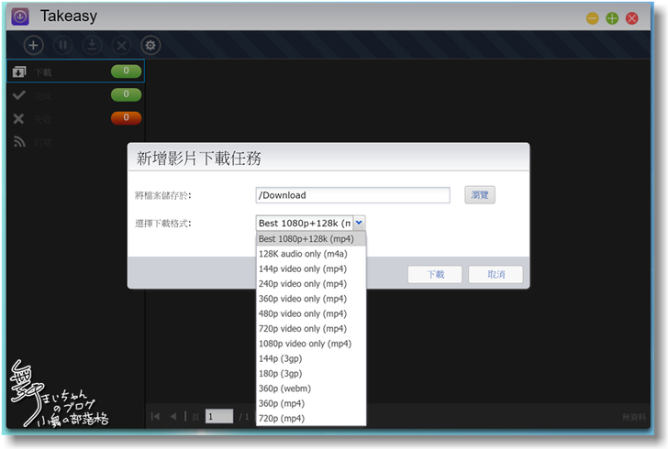This screenshot has width=668, height=449.
Task: Click the download confirm button in dialog
Action: 435,275
